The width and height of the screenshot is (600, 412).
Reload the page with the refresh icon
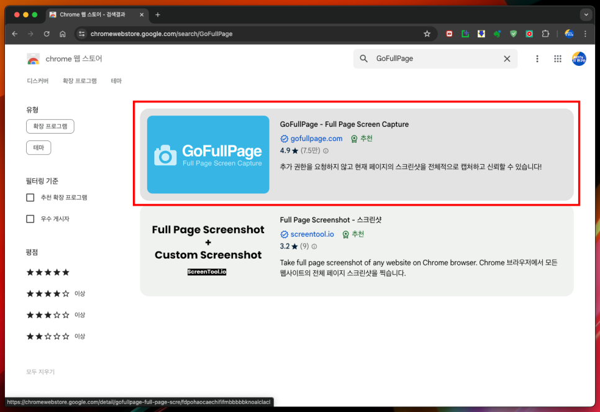pos(47,34)
